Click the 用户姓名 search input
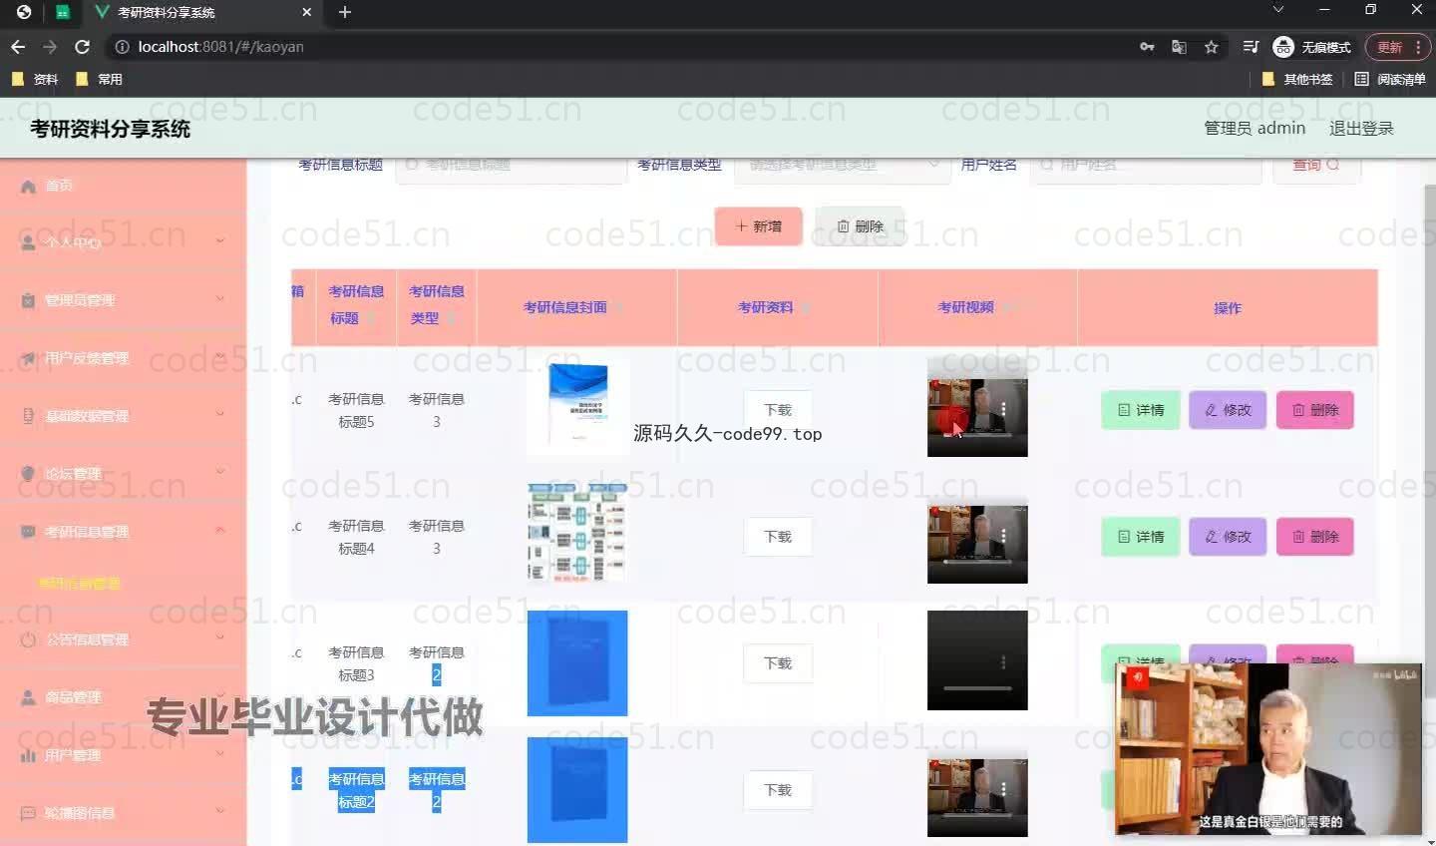The width and height of the screenshot is (1436, 846). coord(1147,165)
